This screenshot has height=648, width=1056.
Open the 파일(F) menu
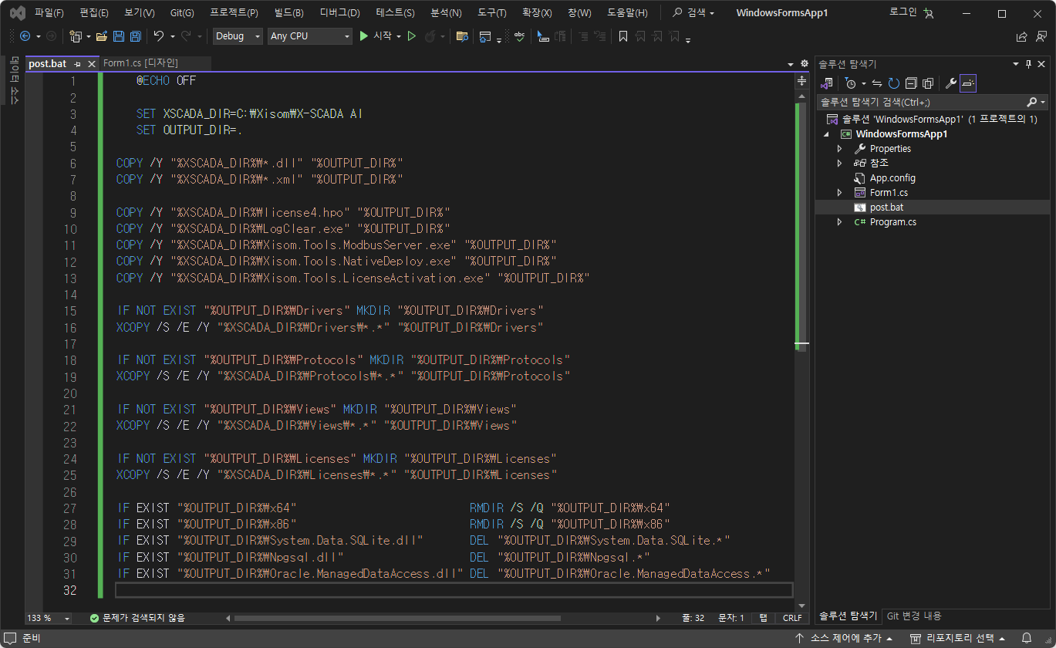pos(49,13)
